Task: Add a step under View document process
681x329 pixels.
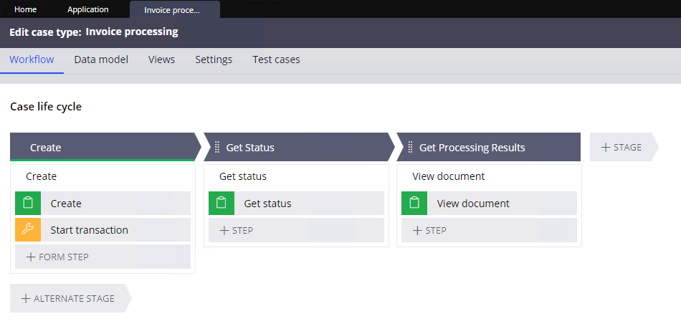Action: (489, 230)
